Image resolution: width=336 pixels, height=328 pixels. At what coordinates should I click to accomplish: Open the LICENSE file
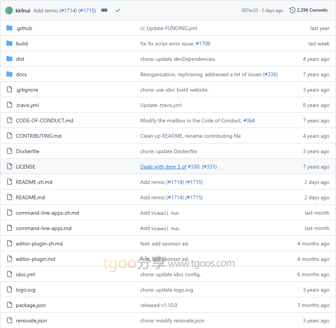click(25, 167)
